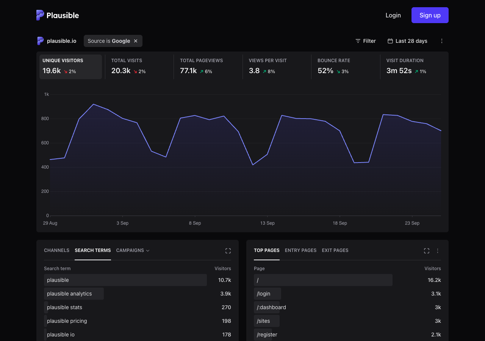Select the Views Per Visit metric
The width and height of the screenshot is (485, 341).
[277, 67]
